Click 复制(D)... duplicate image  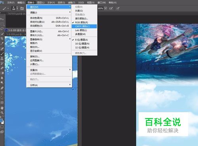point(49,56)
